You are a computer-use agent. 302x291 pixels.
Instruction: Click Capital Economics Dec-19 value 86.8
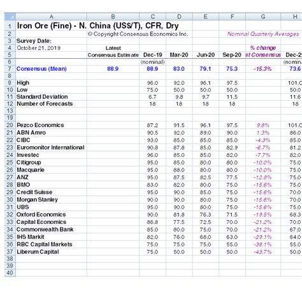click(152, 222)
